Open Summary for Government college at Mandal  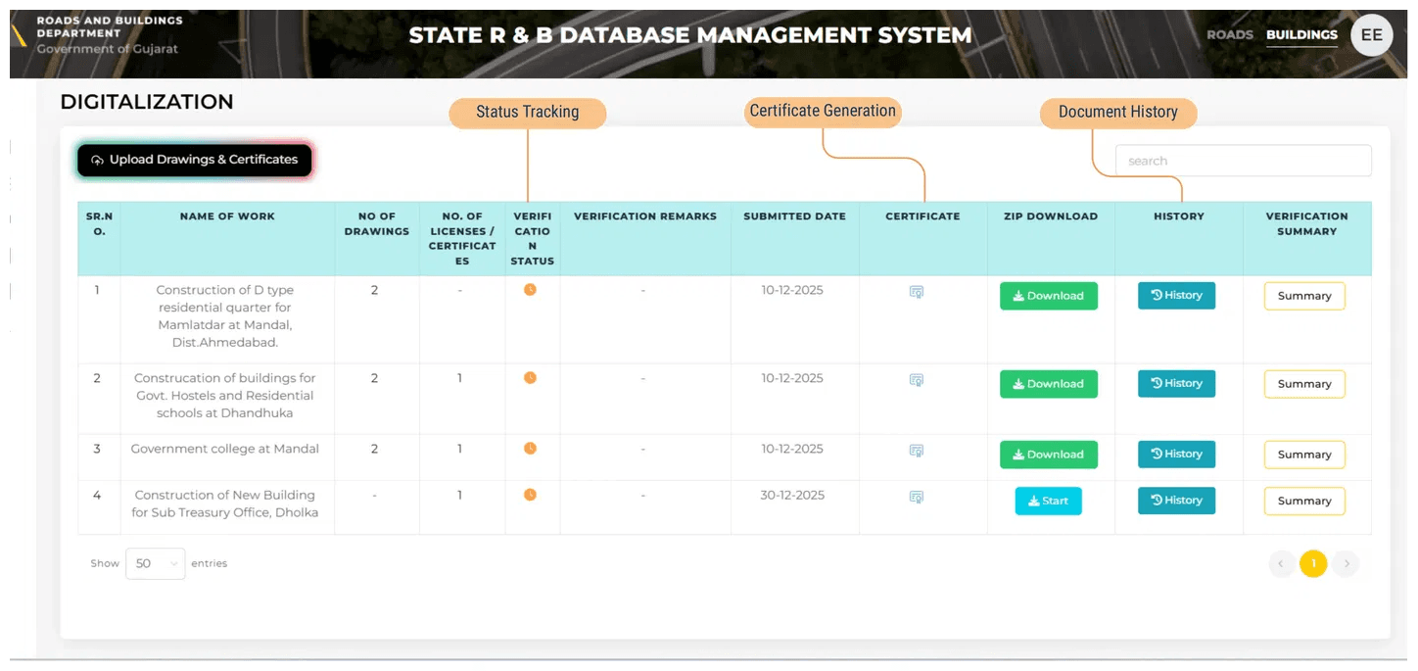point(1304,455)
